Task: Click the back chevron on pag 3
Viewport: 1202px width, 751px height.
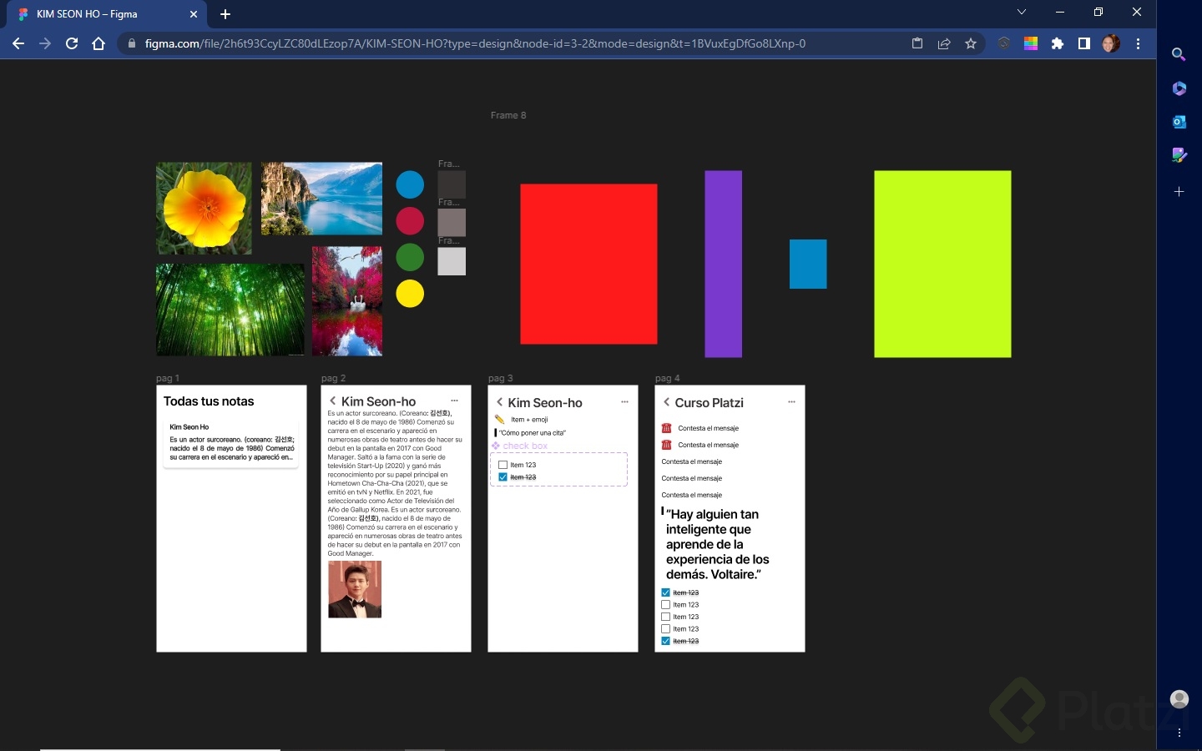Action: [x=499, y=402]
